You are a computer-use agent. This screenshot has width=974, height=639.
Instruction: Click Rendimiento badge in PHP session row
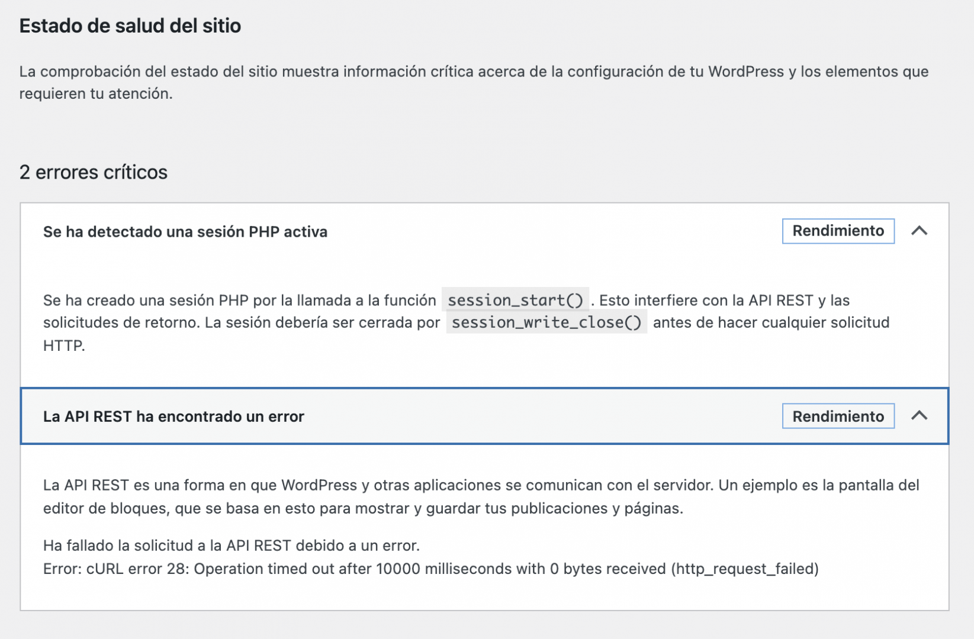[x=838, y=231]
